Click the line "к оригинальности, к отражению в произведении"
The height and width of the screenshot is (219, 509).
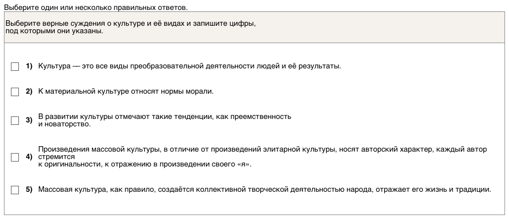pyautogui.click(x=145, y=164)
